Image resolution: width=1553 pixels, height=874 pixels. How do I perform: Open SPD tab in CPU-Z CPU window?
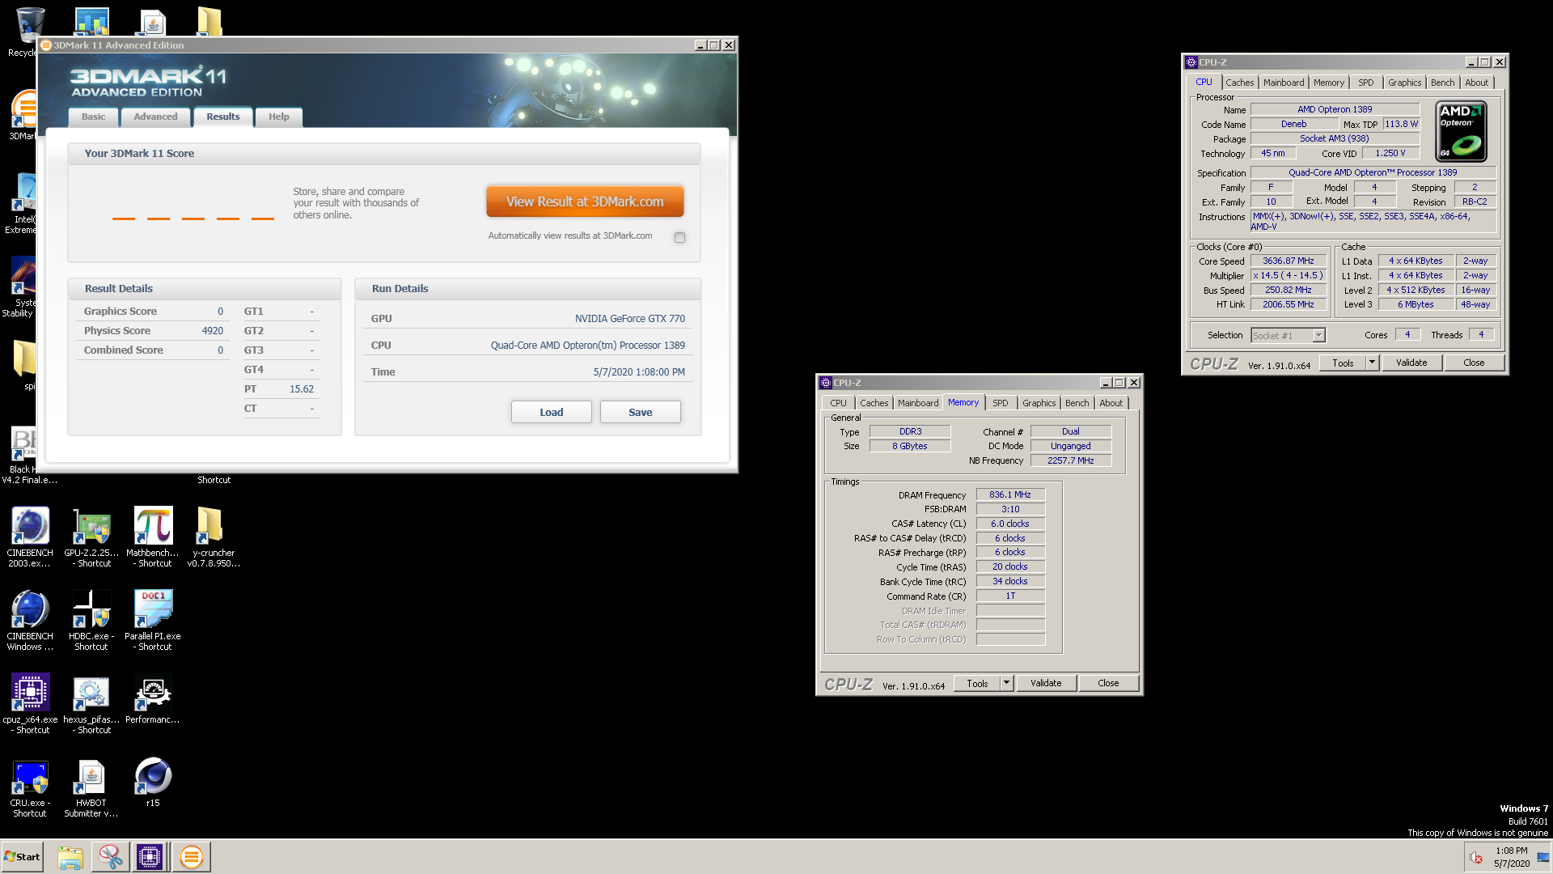(1366, 83)
